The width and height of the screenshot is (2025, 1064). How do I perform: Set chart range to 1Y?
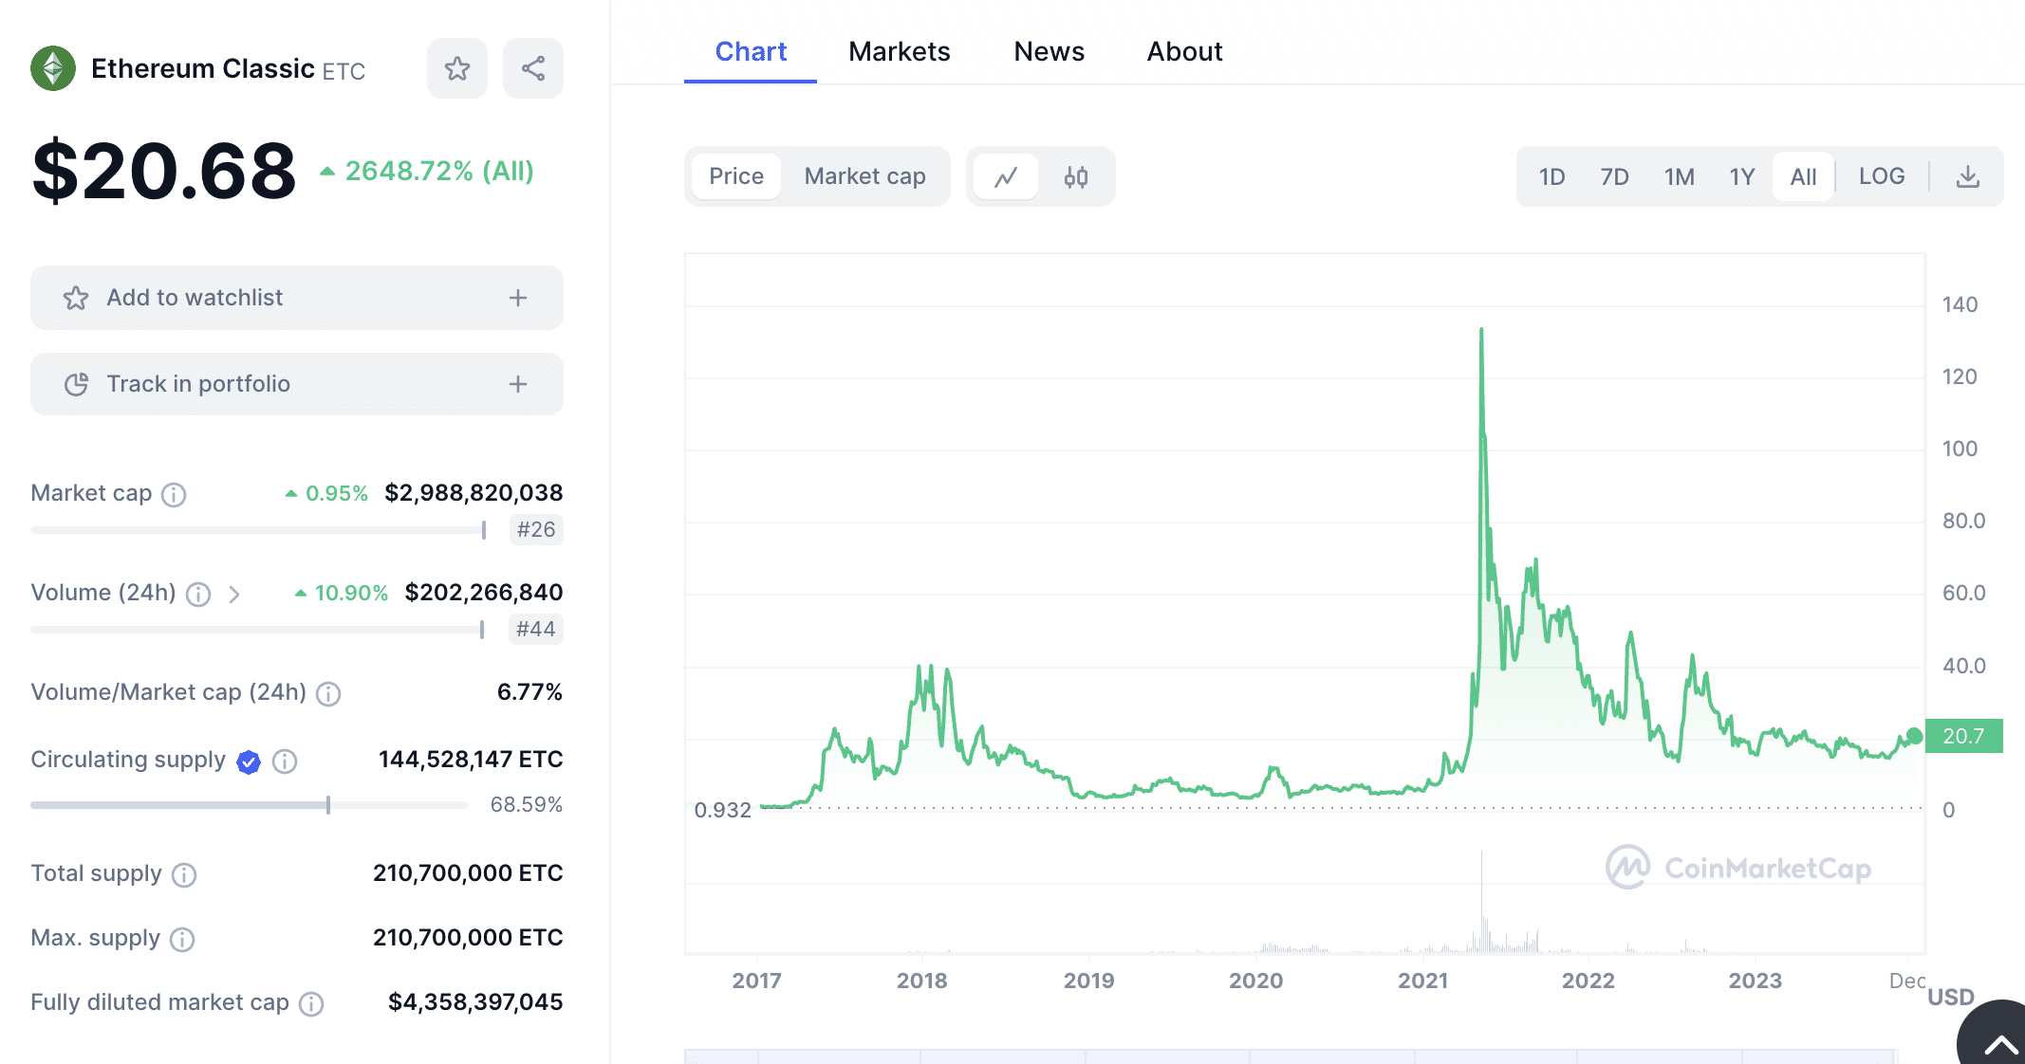click(x=1741, y=176)
